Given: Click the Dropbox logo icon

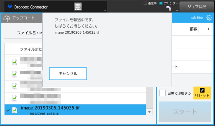Looking at the screenshot, I should click(10, 6).
